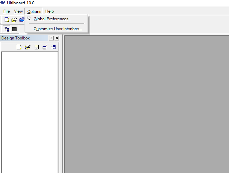Toggle the Spreadsheet View grid icon
Screen dimensions: 229x173
tap(14, 29)
